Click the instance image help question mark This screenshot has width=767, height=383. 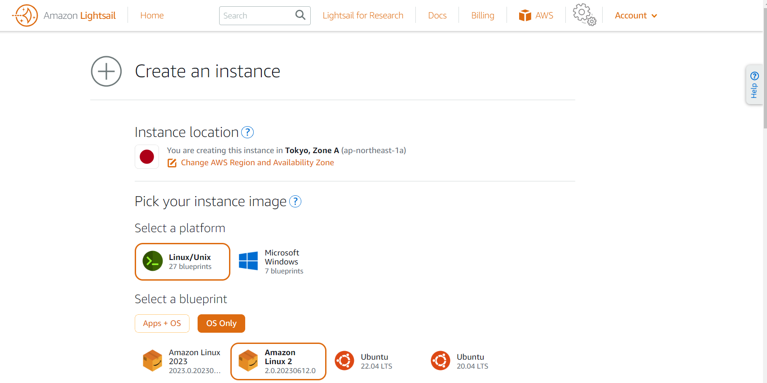[x=295, y=202]
